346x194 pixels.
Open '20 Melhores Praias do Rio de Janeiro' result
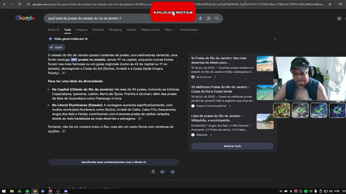click(x=220, y=89)
